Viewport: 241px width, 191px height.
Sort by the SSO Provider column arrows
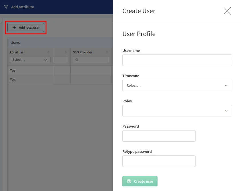pos(107,52)
